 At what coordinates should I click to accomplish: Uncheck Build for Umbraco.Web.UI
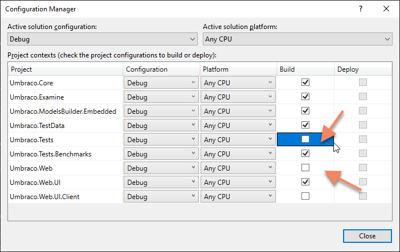[x=305, y=182]
